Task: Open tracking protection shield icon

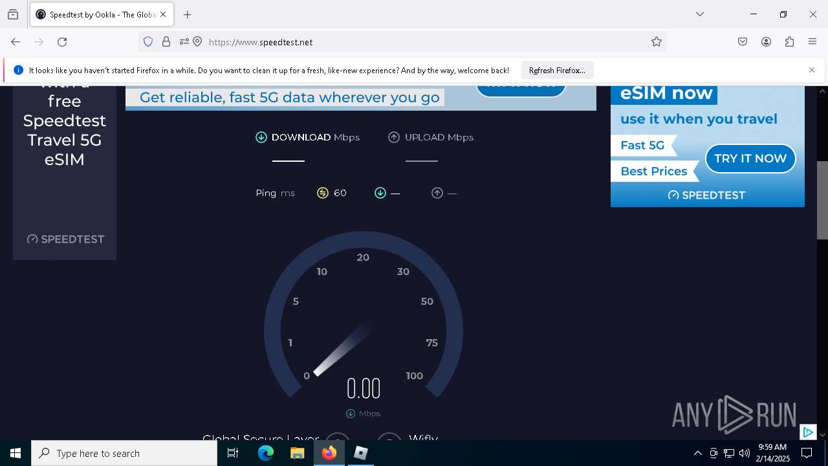Action: coord(148,41)
